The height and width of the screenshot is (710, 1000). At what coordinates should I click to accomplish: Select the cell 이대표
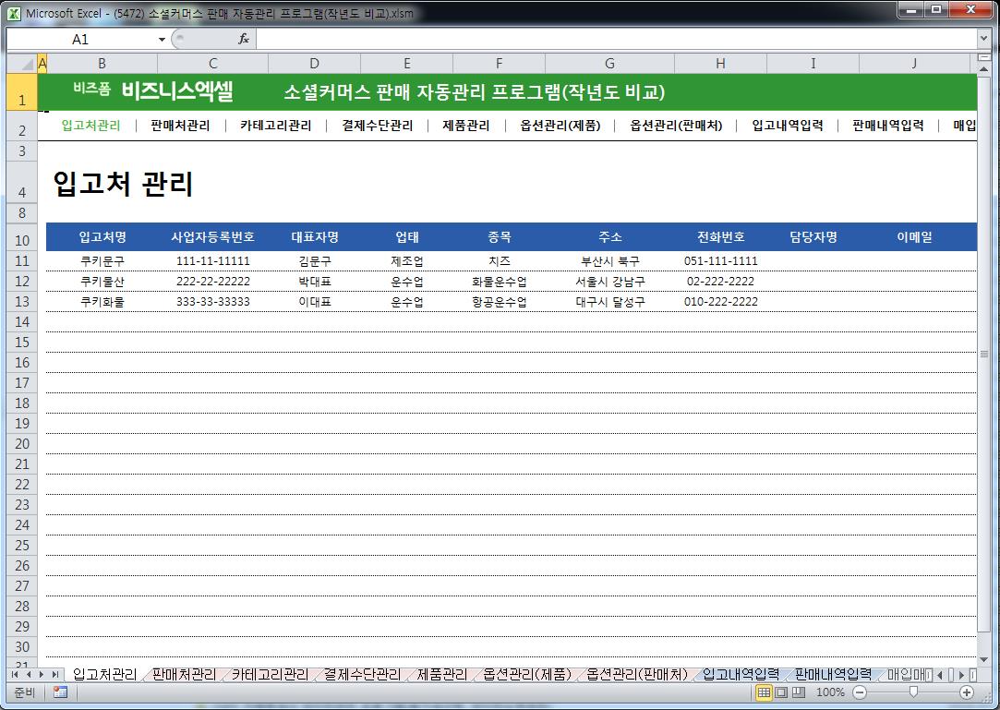click(x=315, y=302)
